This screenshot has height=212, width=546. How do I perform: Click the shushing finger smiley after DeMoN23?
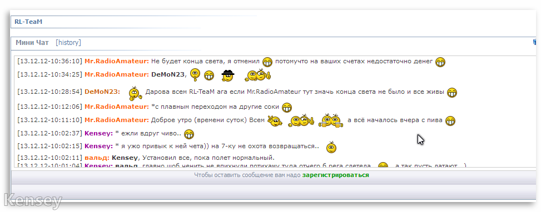click(x=195, y=74)
